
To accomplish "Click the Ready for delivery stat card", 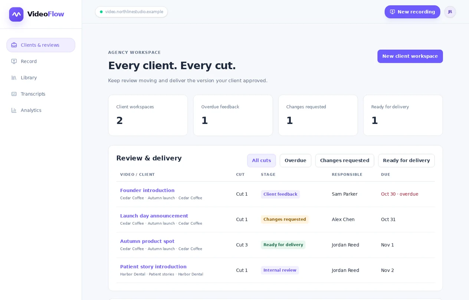I will [x=403, y=115].
